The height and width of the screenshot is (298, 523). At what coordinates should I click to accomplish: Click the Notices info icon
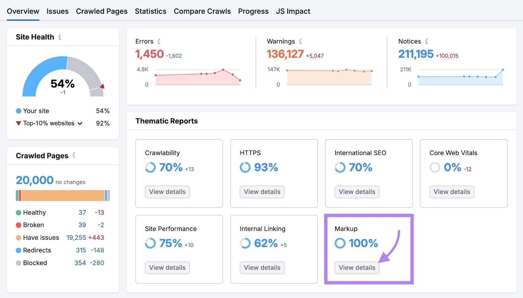(427, 41)
